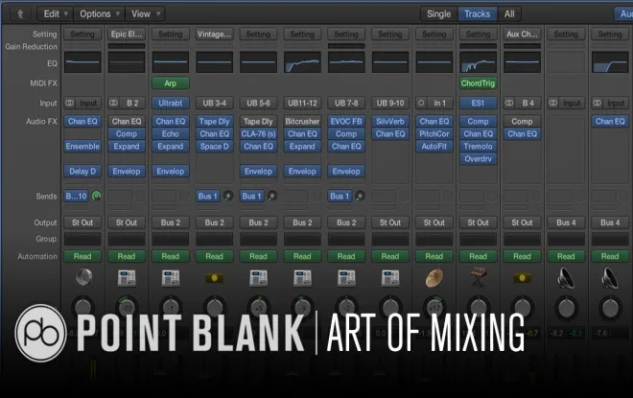Open the EQ thumbnail on the Bitcrusher channel
633x398 pixels.
[302, 62]
